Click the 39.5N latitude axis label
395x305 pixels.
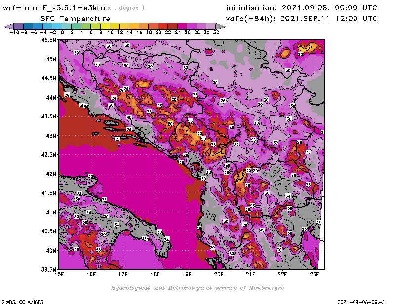click(x=47, y=269)
